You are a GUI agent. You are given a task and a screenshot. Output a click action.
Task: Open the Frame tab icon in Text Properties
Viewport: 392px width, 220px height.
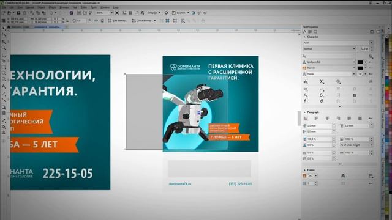click(315, 32)
